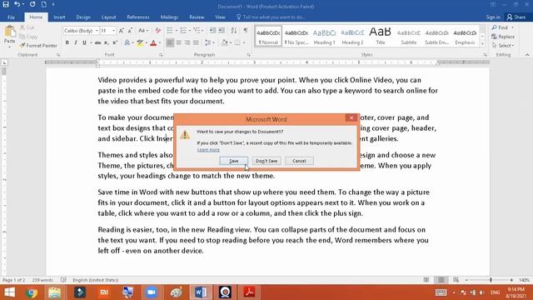Image resolution: width=533 pixels, height=300 pixels.
Task: Open Google Chrome from the taskbar
Action: point(32,292)
